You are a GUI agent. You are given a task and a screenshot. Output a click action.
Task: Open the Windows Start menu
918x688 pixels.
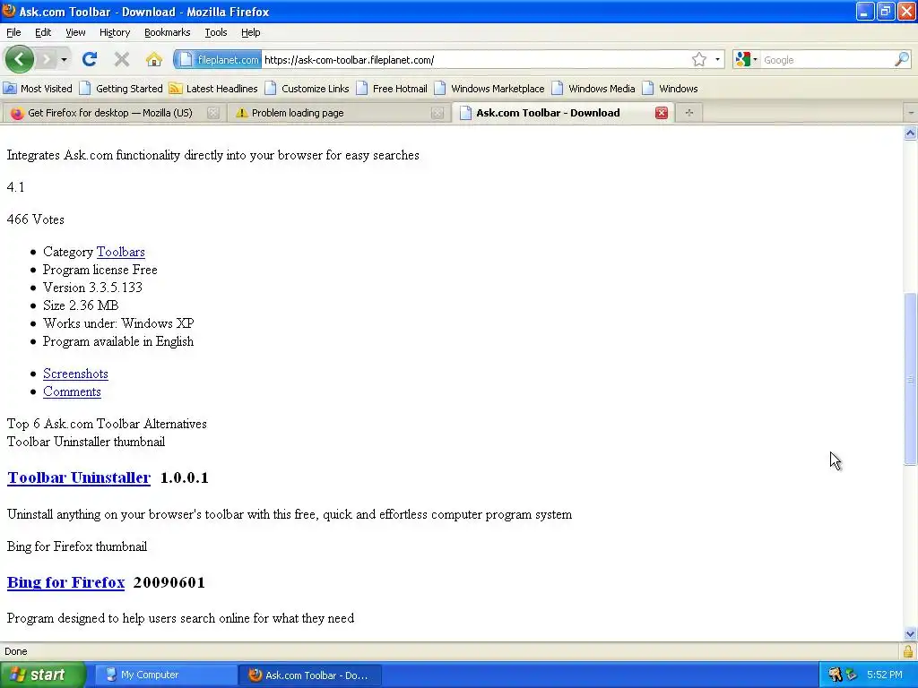43,675
